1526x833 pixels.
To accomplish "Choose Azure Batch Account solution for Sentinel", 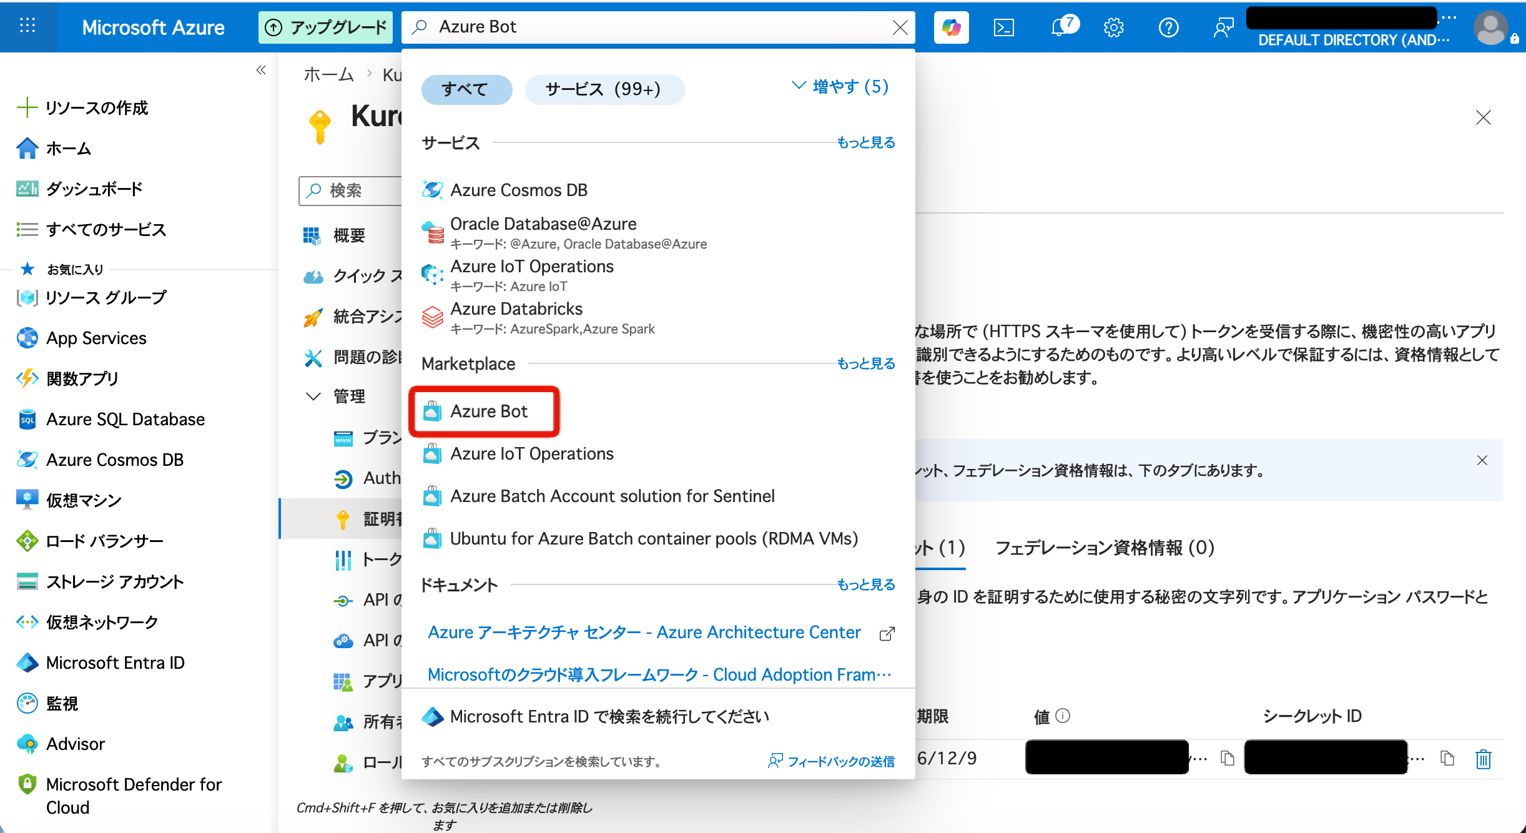I will (598, 496).
